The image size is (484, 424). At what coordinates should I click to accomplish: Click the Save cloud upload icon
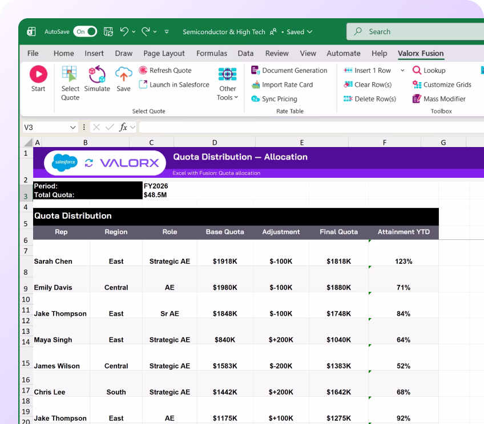pos(123,74)
